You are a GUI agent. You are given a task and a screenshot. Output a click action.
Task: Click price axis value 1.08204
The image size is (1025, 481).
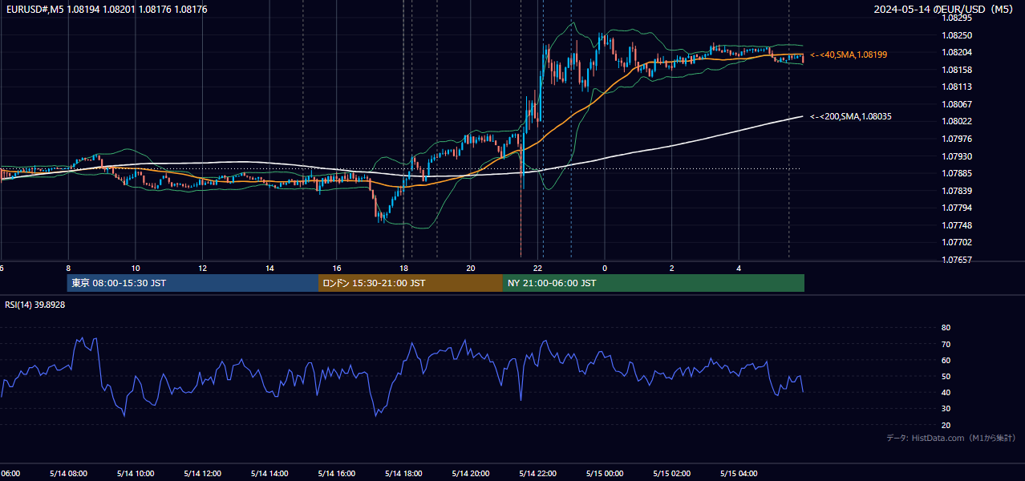coord(957,52)
